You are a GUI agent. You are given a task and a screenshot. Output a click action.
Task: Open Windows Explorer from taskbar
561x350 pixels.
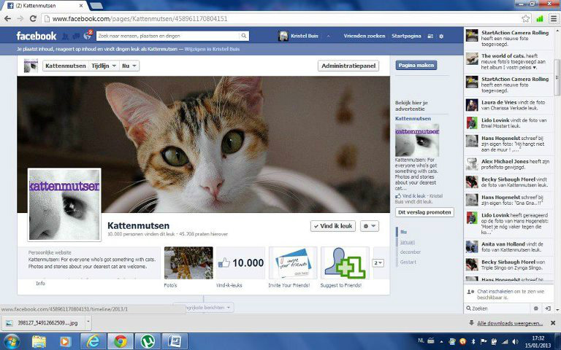click(x=39, y=341)
